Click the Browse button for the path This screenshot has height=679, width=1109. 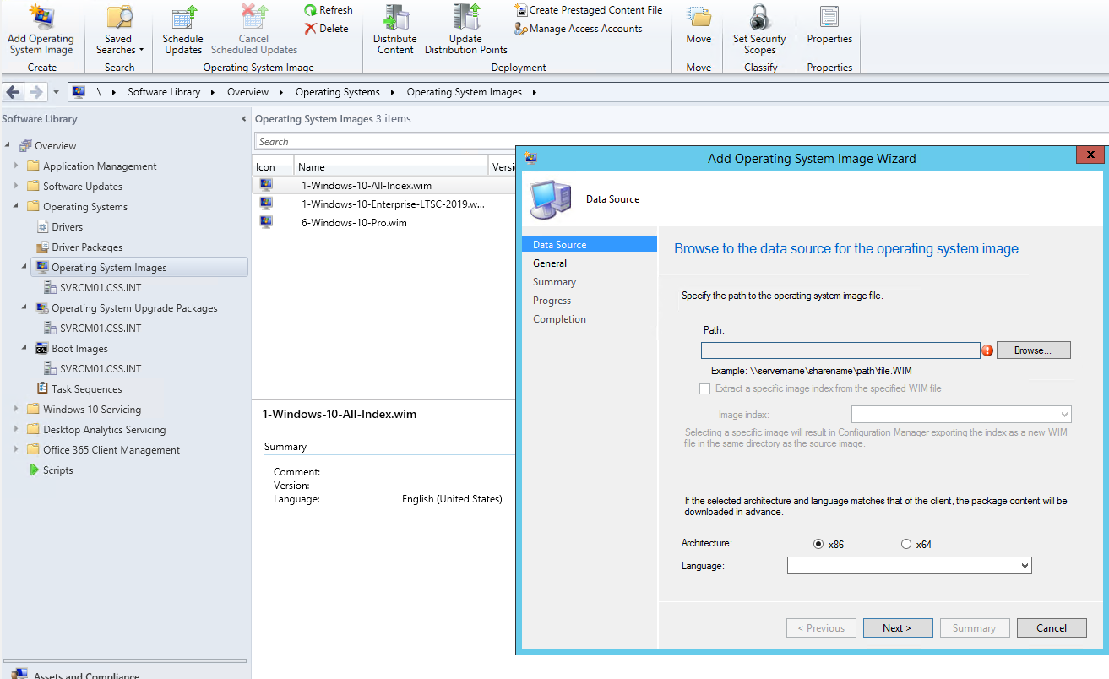1032,350
